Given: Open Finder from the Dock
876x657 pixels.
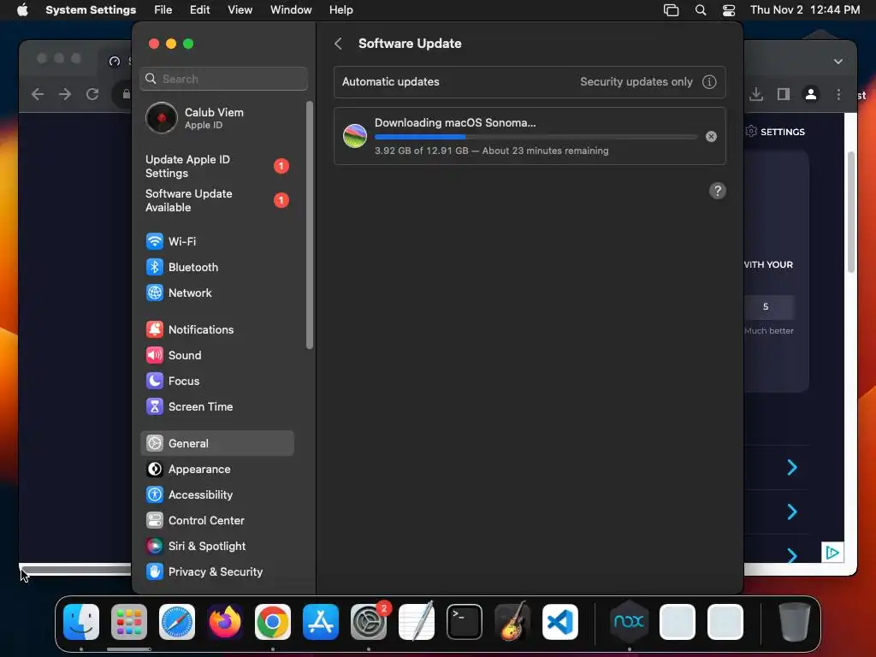Looking at the screenshot, I should click(81, 622).
